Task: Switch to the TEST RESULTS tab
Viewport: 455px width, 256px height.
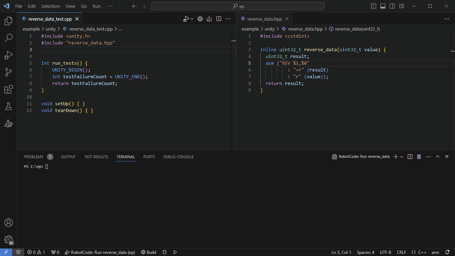Action: tap(96, 156)
